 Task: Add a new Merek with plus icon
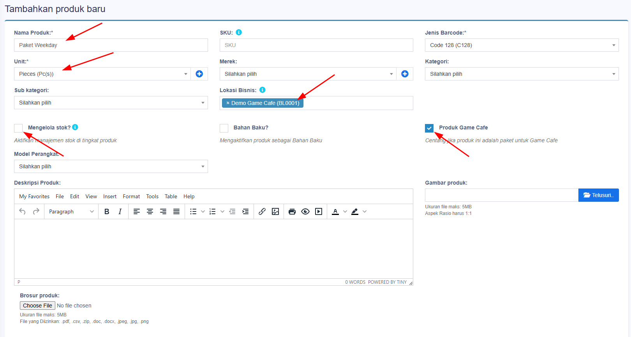pos(405,74)
